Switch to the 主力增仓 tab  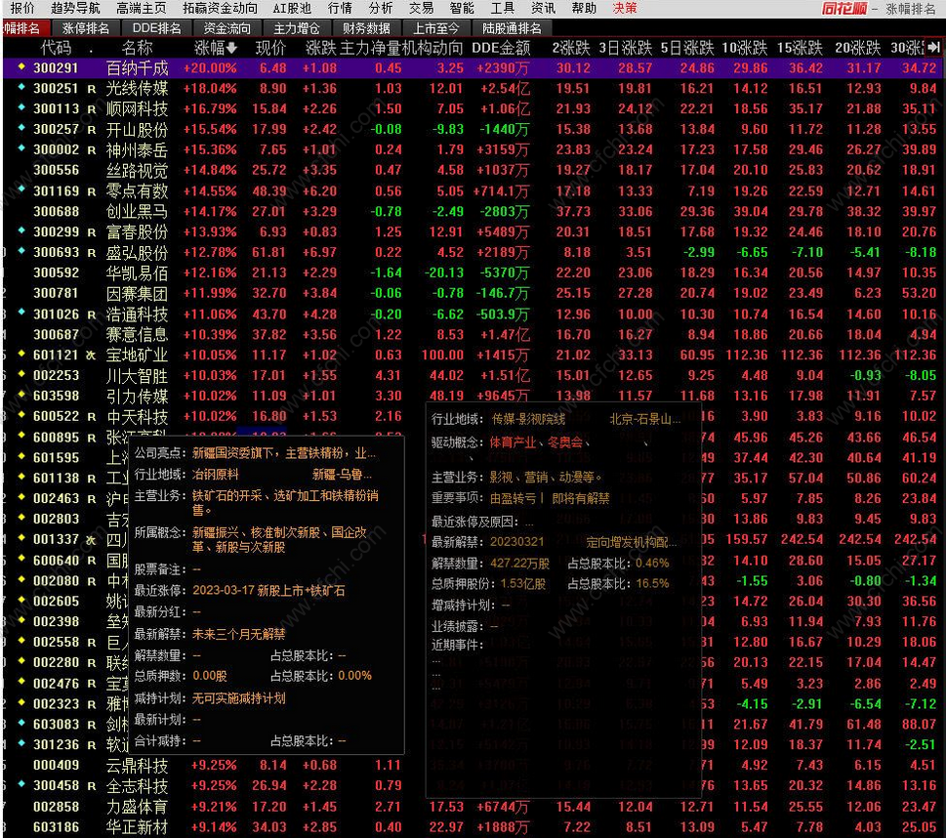pyautogui.click(x=297, y=28)
